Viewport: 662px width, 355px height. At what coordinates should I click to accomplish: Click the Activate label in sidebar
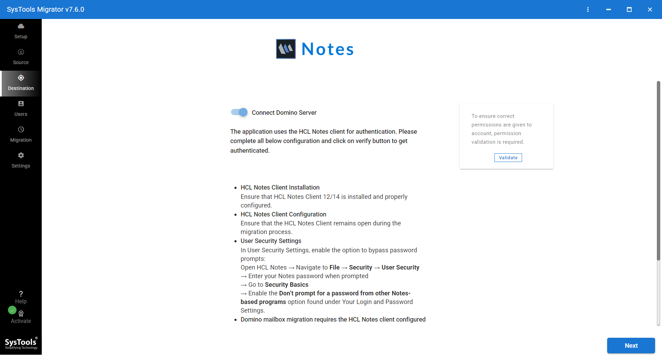click(x=21, y=321)
